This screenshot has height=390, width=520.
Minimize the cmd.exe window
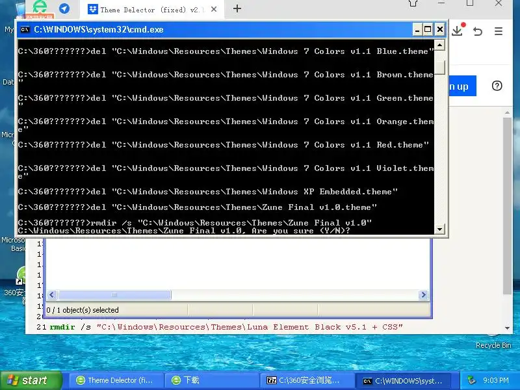(417, 30)
